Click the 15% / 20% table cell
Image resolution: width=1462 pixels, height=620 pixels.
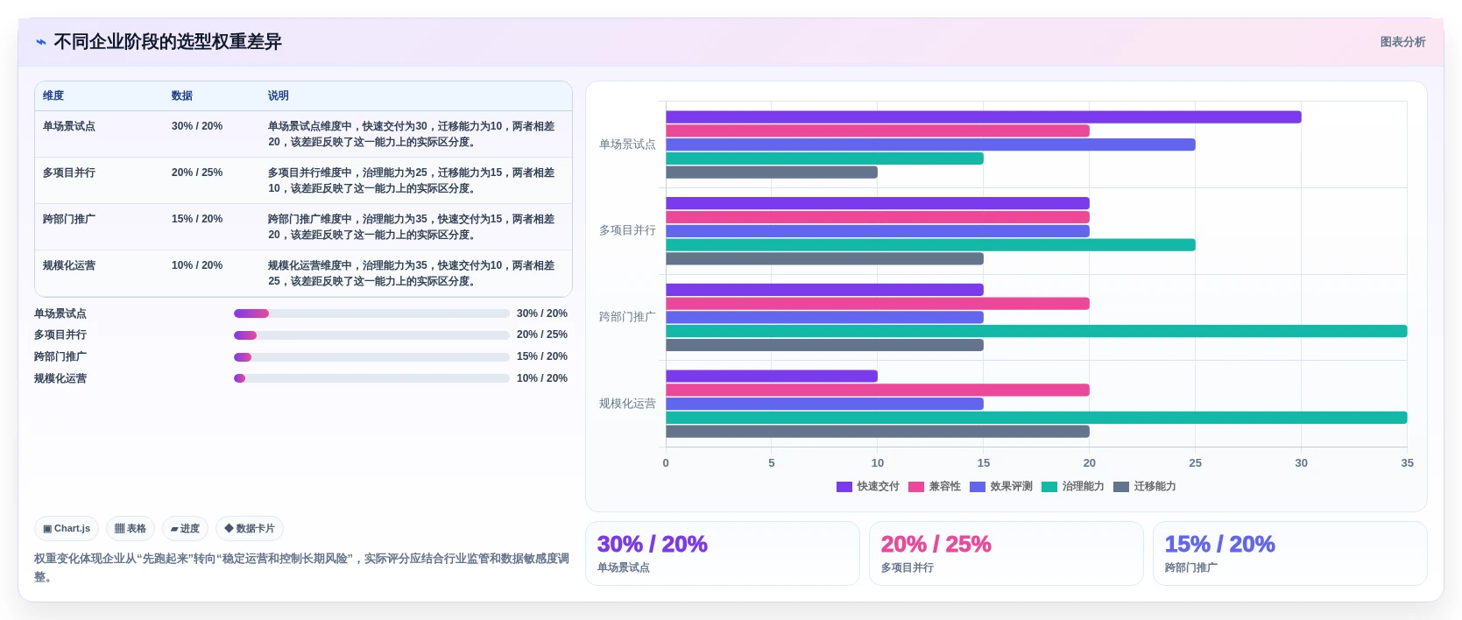[x=197, y=219]
